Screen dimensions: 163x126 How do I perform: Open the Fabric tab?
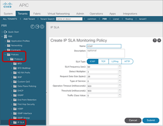pyautogui.click(x=37, y=14)
